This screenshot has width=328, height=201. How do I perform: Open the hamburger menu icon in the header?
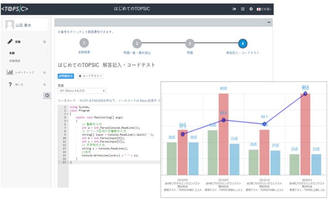click(243, 9)
